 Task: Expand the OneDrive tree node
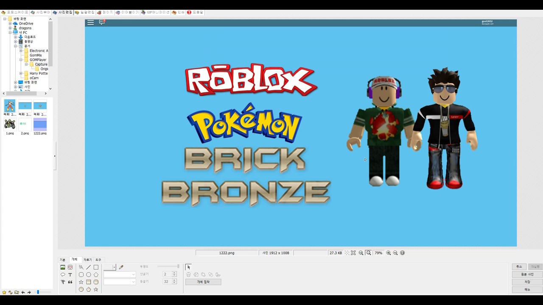coord(10,23)
